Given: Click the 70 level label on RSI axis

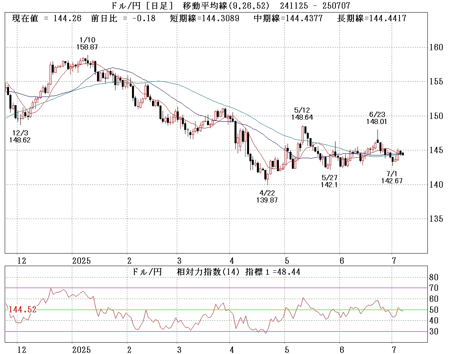Looking at the screenshot, I should tap(433, 288).
